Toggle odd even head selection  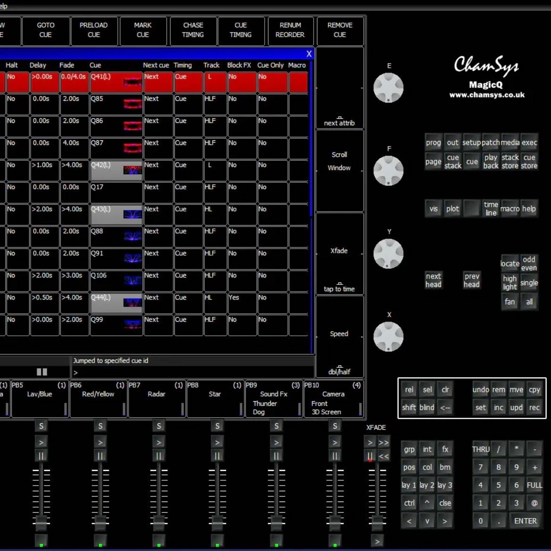tap(528, 263)
